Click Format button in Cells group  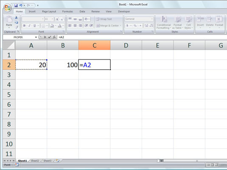point(219,22)
